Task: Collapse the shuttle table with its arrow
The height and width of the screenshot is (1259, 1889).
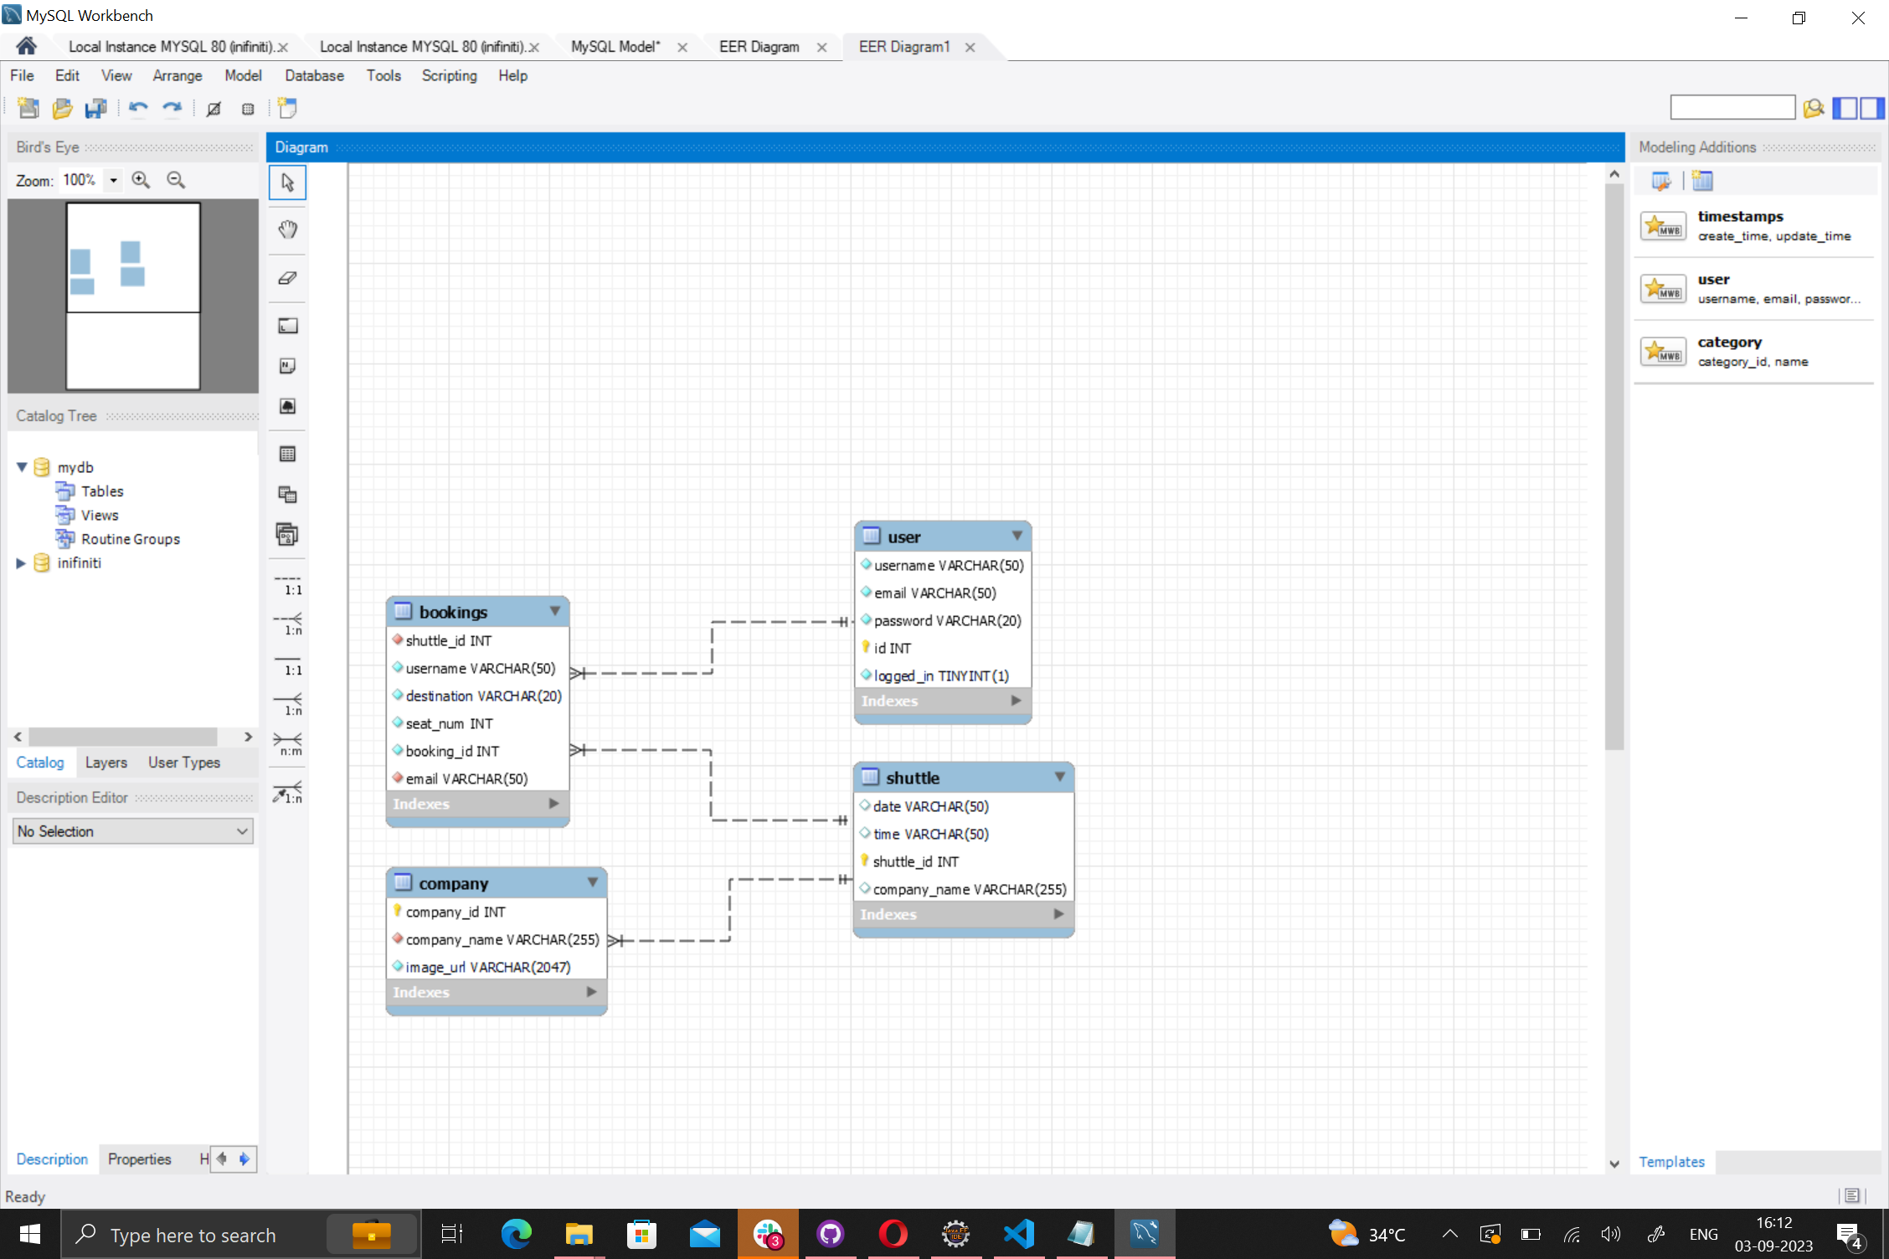Action: [x=1060, y=777]
